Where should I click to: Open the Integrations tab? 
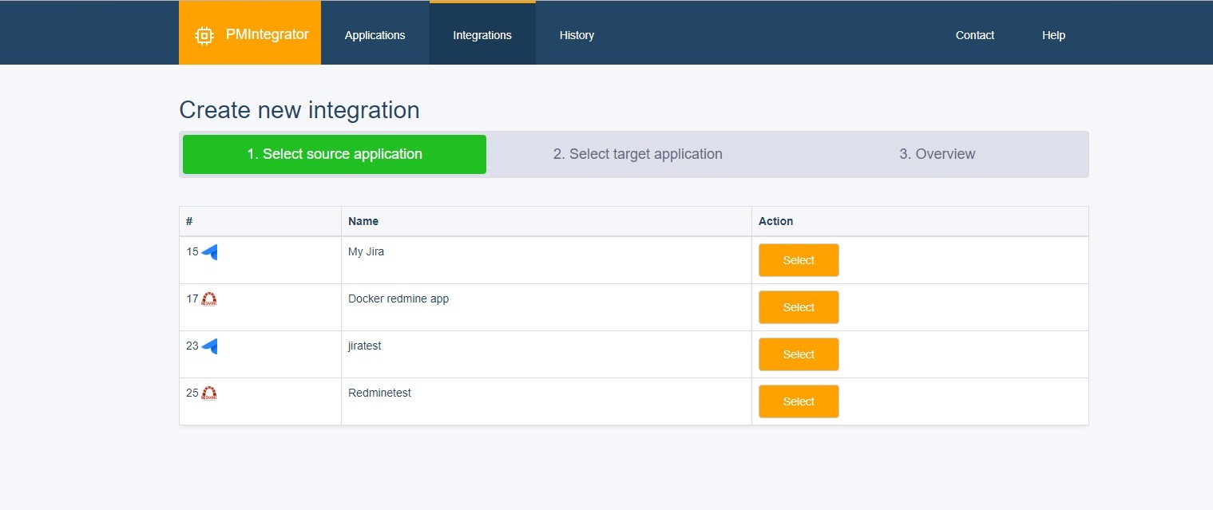click(482, 34)
